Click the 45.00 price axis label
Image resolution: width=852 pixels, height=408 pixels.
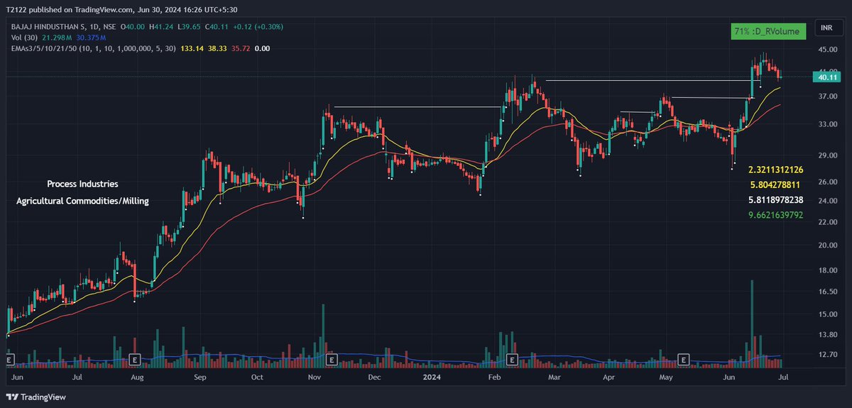[827, 50]
